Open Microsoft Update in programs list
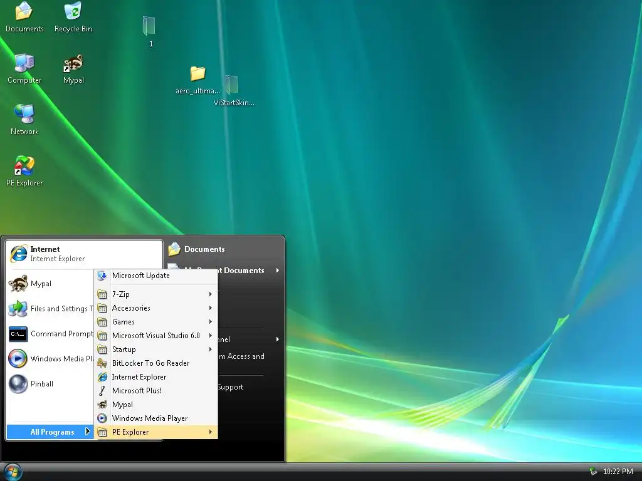The image size is (642, 481). 156,276
